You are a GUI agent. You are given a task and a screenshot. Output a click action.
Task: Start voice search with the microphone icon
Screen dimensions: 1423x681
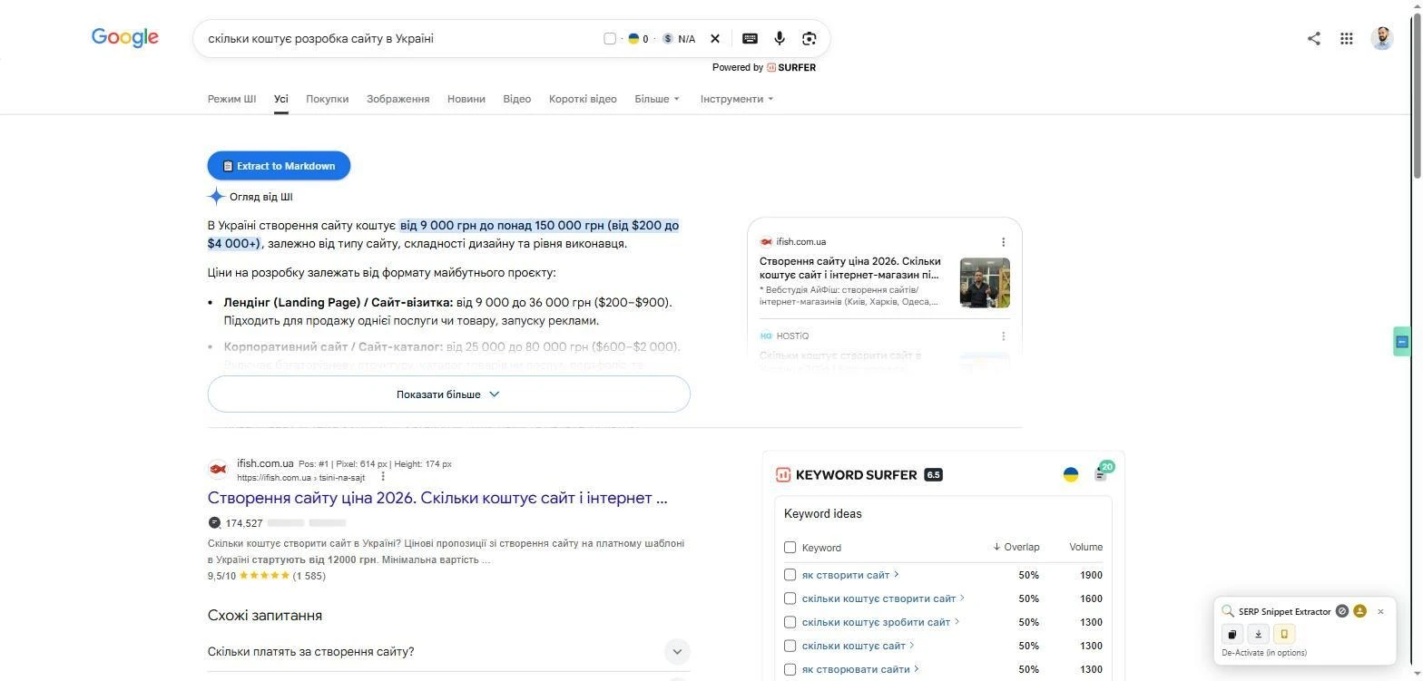click(x=780, y=38)
